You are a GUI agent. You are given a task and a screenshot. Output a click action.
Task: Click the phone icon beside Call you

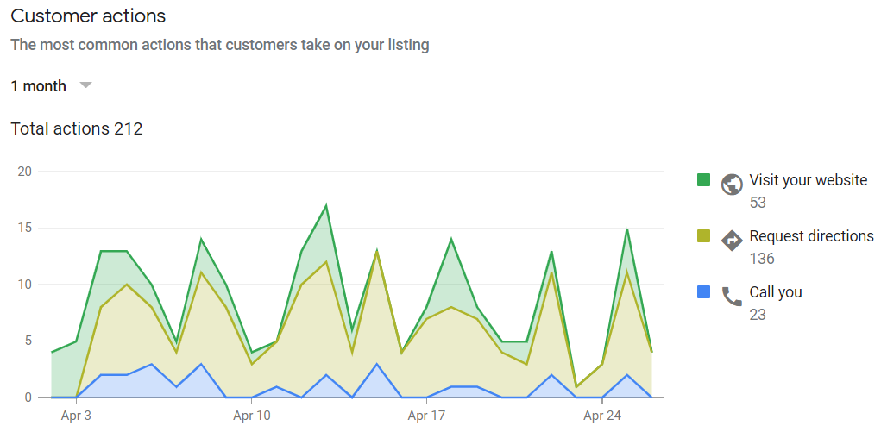click(x=732, y=297)
